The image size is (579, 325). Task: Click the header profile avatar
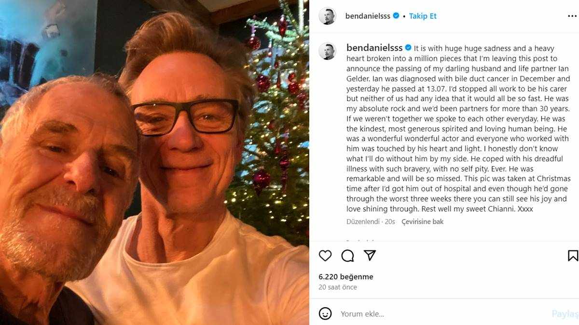coord(327,16)
